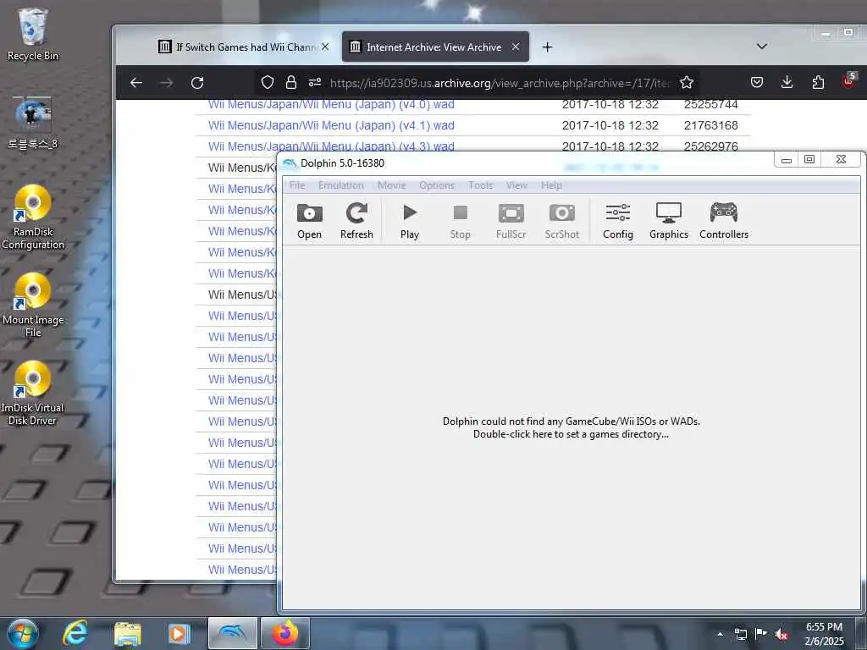Select ImDisk Virtual Disk Driver shortcut
The image size is (867, 650).
point(33,393)
